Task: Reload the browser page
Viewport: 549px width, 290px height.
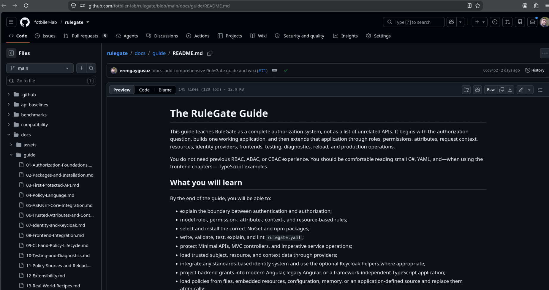Action: click(26, 6)
